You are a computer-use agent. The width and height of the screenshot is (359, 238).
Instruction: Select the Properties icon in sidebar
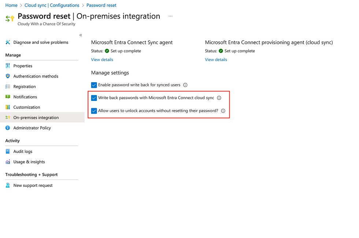[x=8, y=65]
